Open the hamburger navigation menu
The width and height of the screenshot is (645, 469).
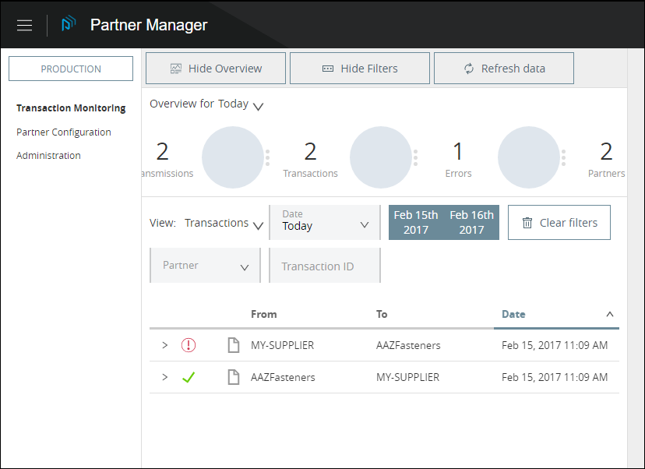[24, 24]
